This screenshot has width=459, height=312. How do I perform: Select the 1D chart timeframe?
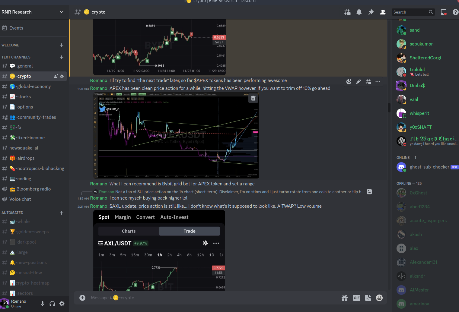click(x=212, y=255)
